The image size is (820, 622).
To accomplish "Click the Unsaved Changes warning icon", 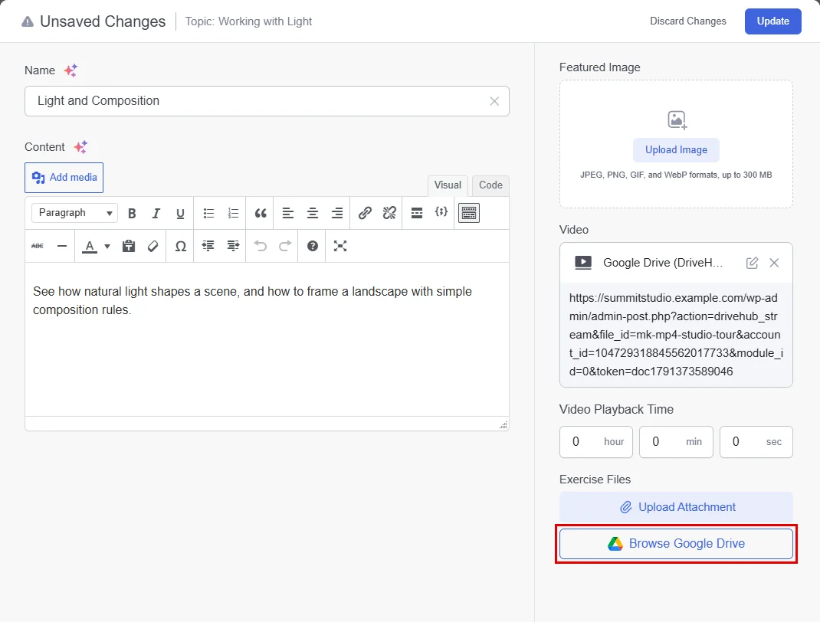I will [27, 21].
